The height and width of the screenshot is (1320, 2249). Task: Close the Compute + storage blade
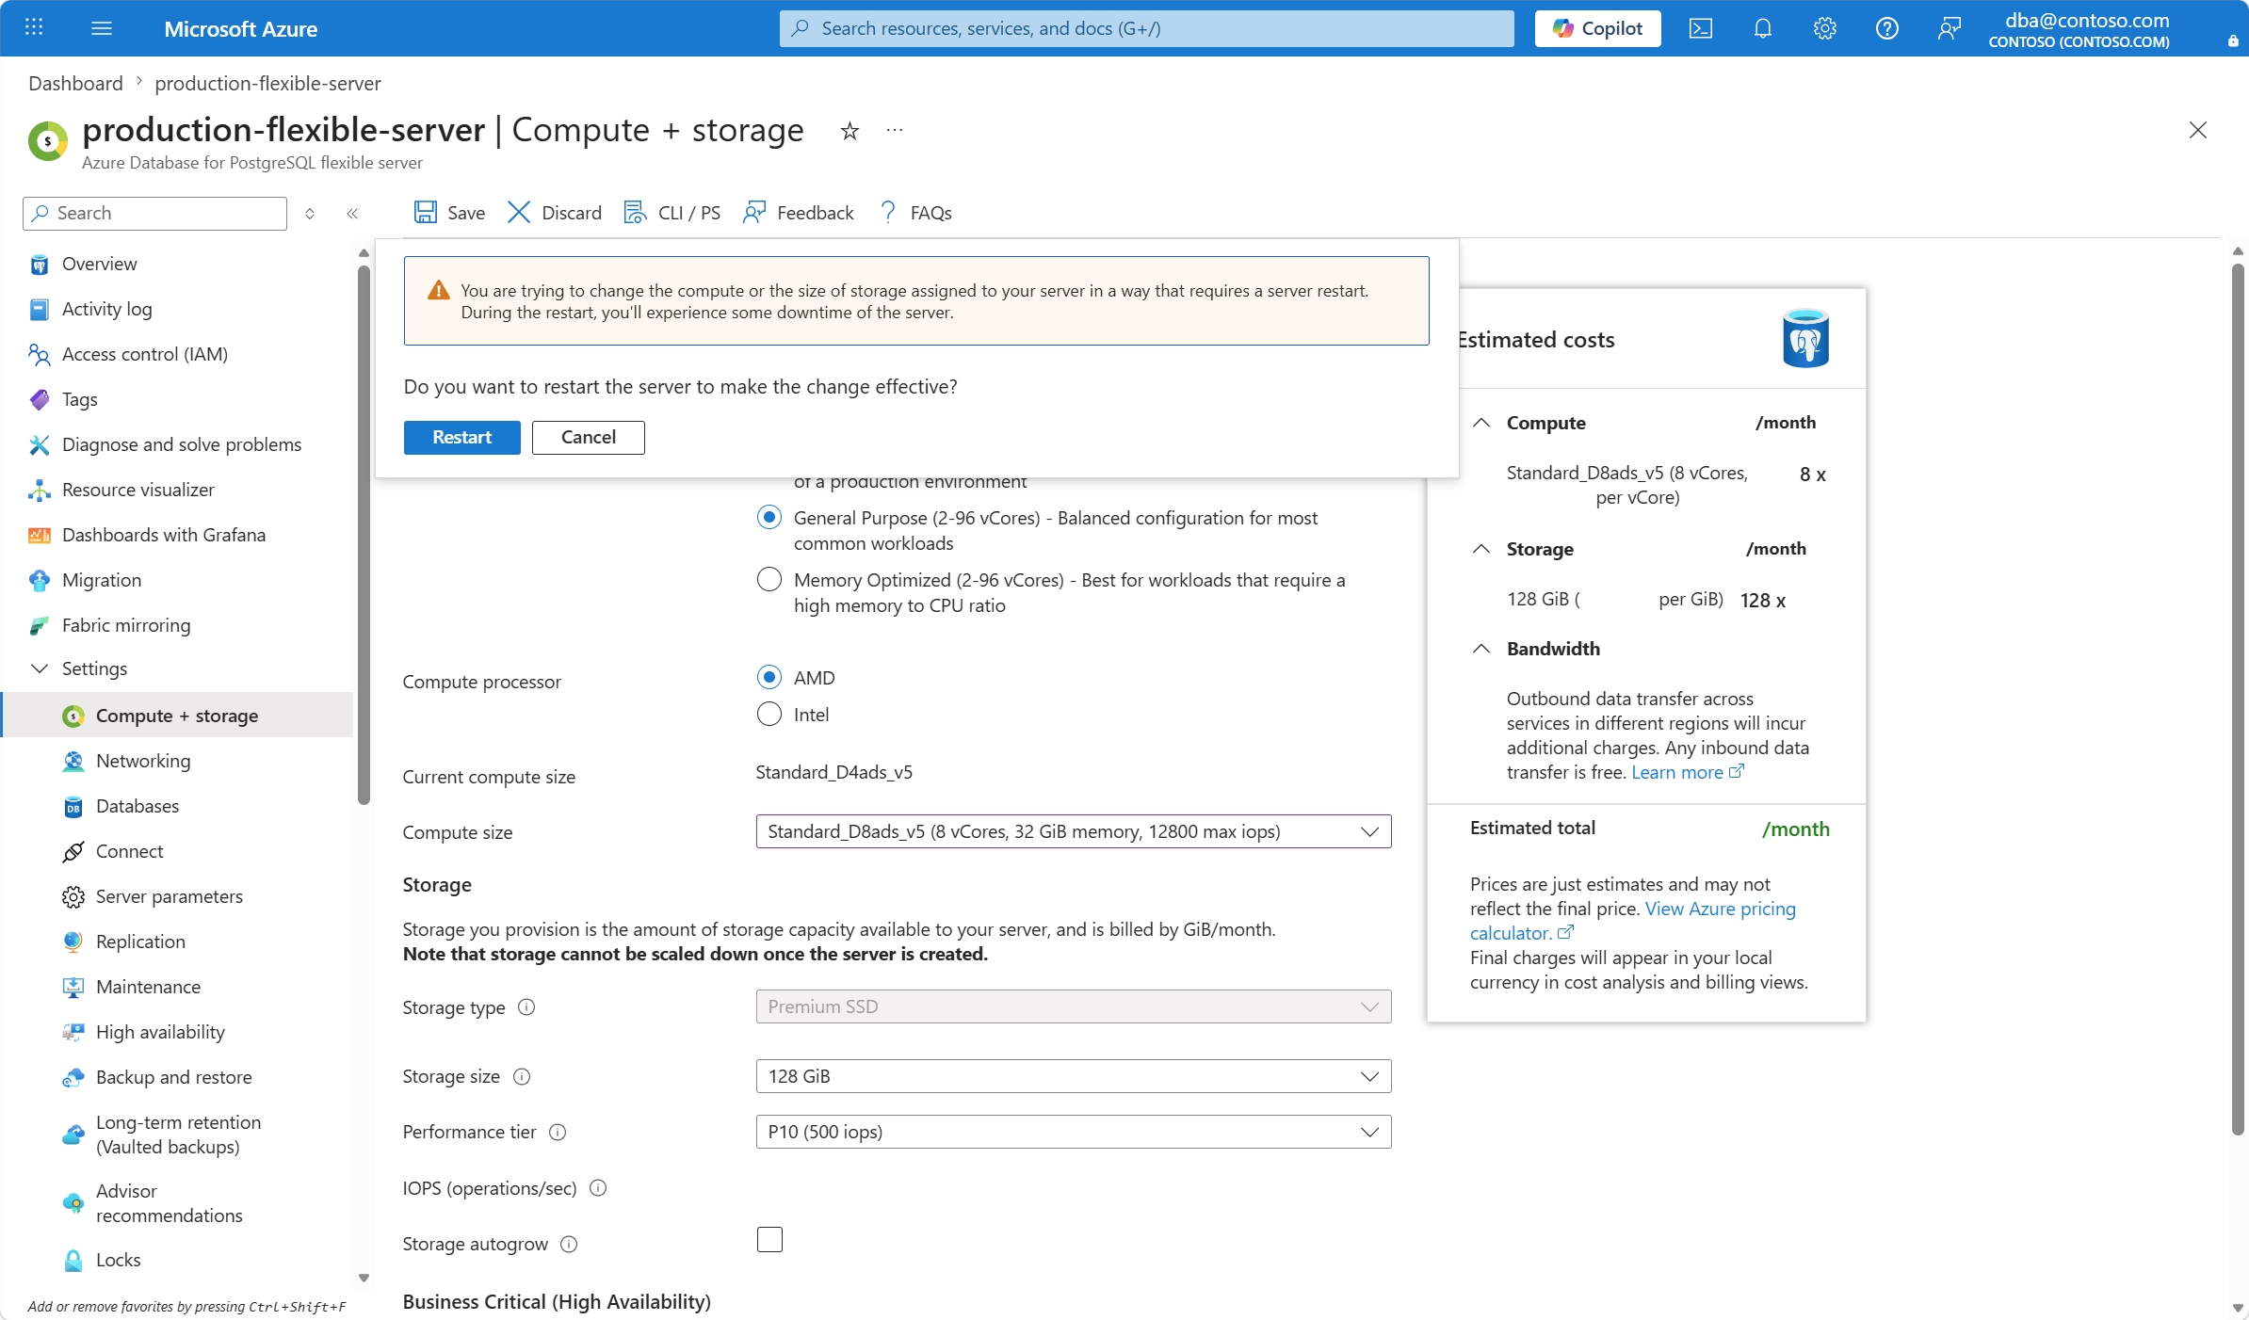click(x=2198, y=130)
